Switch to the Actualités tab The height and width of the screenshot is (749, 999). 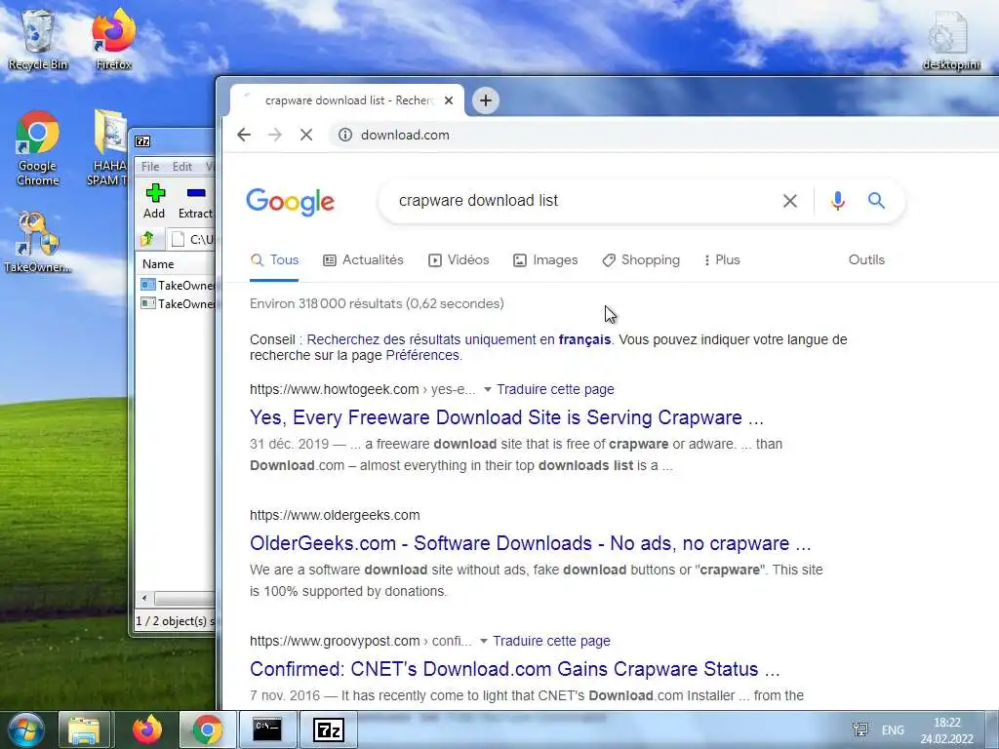tap(363, 259)
